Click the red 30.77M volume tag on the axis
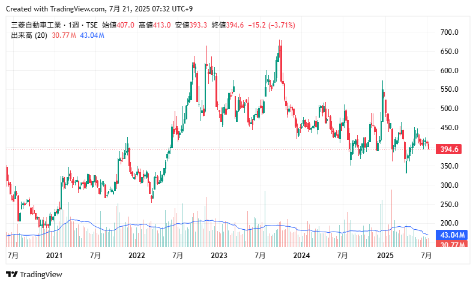 452,244
